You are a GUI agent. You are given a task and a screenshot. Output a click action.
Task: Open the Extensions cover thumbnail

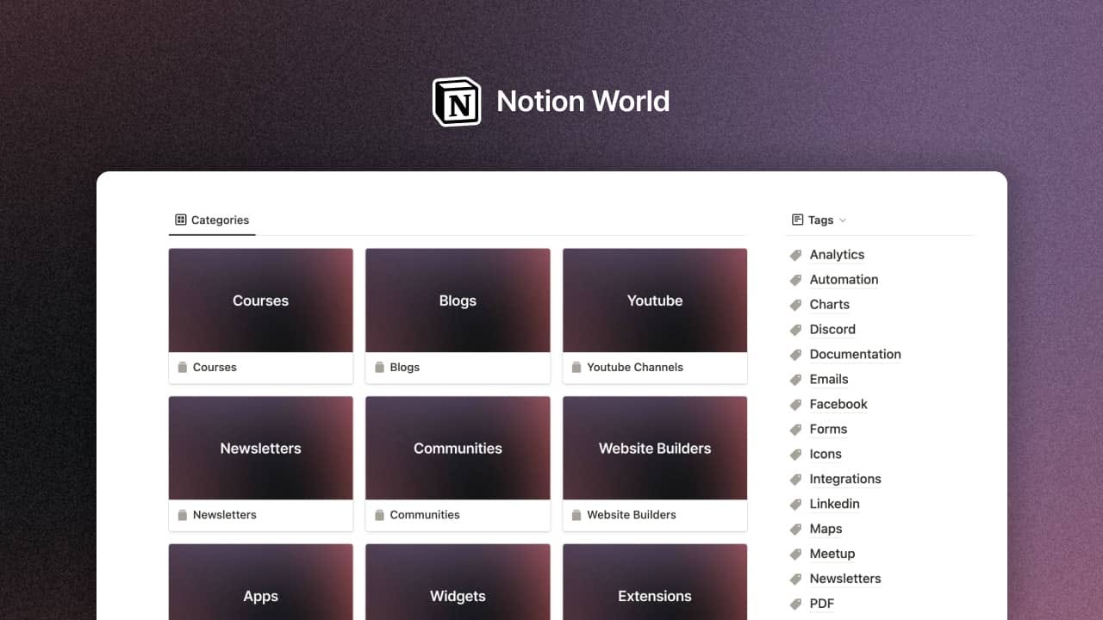coord(655,582)
